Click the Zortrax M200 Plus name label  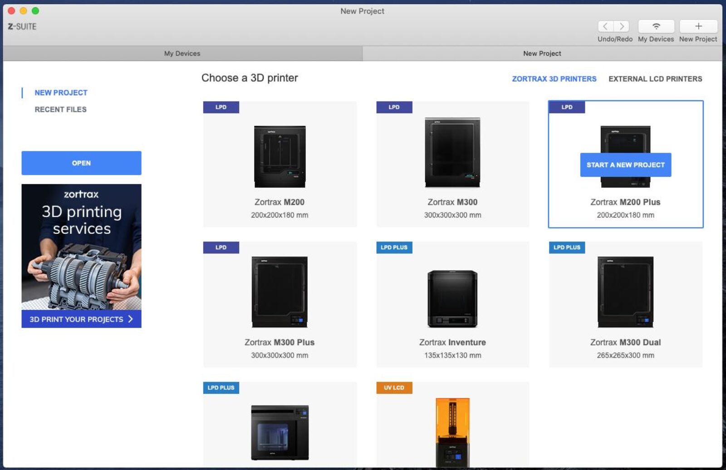point(625,202)
